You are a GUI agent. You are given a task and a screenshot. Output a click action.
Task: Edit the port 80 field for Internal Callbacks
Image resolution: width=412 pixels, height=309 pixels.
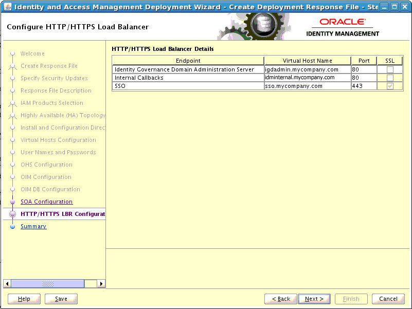click(x=364, y=78)
